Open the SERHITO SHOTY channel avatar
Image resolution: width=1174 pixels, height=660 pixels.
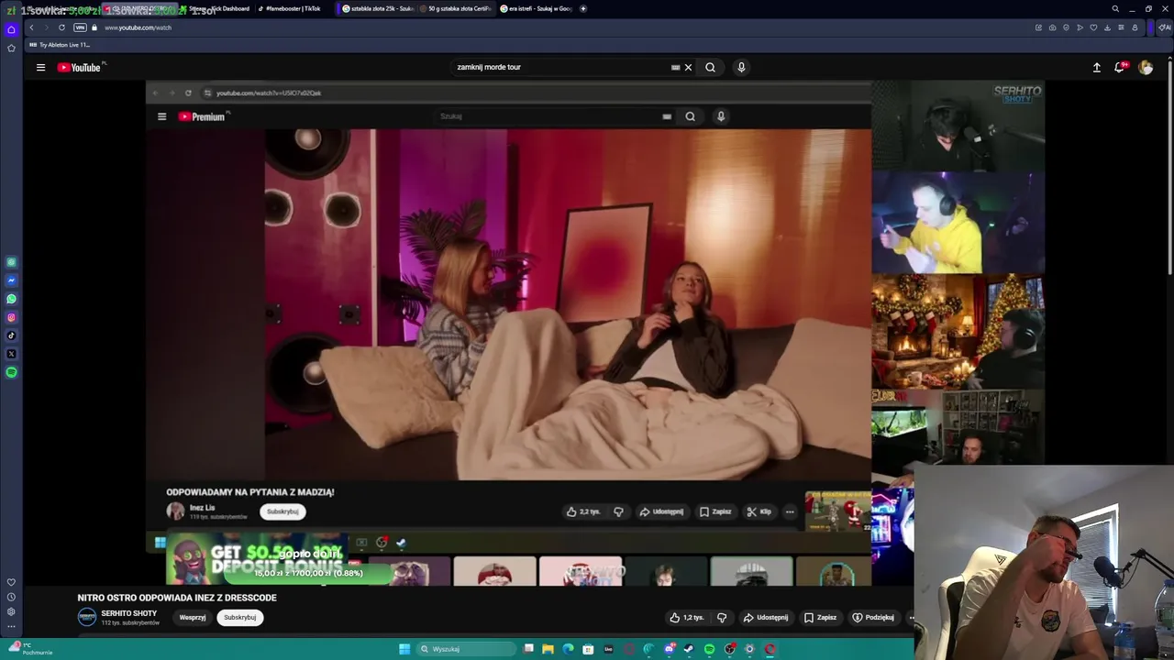87,617
